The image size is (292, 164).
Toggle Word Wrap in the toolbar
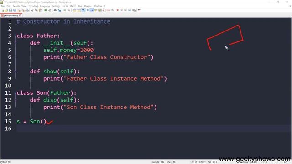83,10
